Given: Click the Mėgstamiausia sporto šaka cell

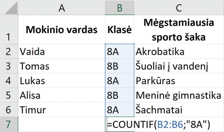Looking at the screenshot, I should point(179,30).
